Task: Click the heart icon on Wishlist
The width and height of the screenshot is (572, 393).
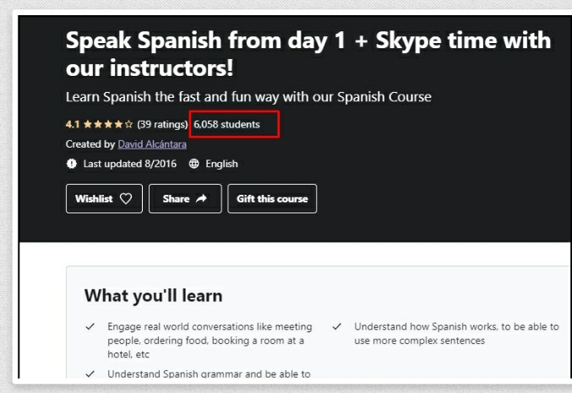Action: (x=126, y=199)
